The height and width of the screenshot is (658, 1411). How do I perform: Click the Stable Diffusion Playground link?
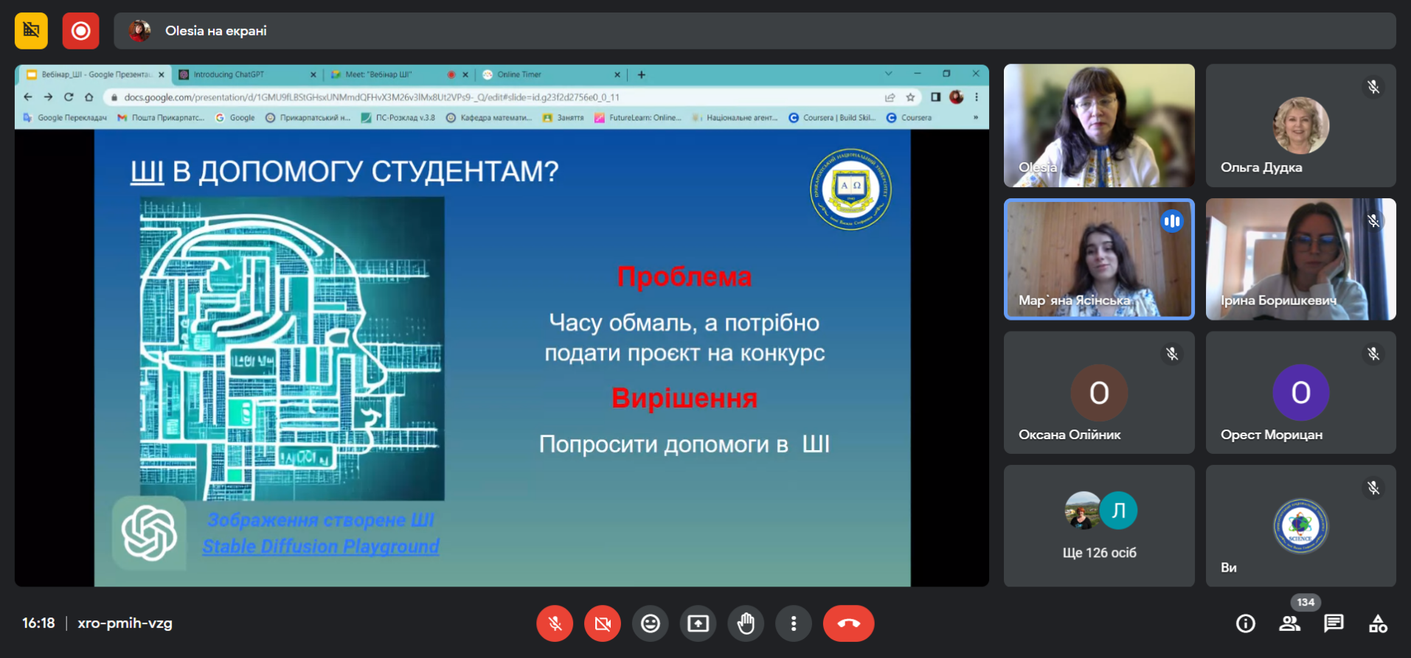pyautogui.click(x=321, y=547)
